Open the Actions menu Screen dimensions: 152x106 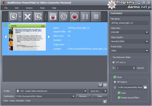(29, 8)
